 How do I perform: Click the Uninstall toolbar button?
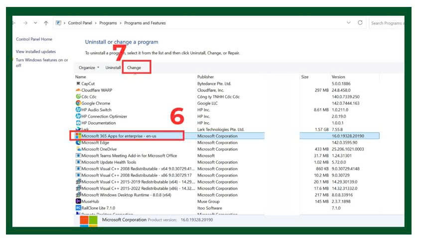point(113,68)
